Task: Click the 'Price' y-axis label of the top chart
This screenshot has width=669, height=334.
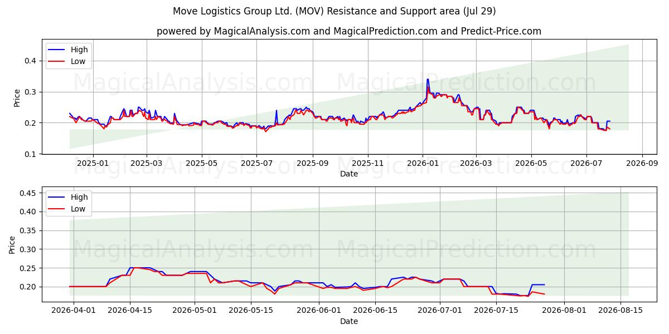Action: [x=17, y=98]
